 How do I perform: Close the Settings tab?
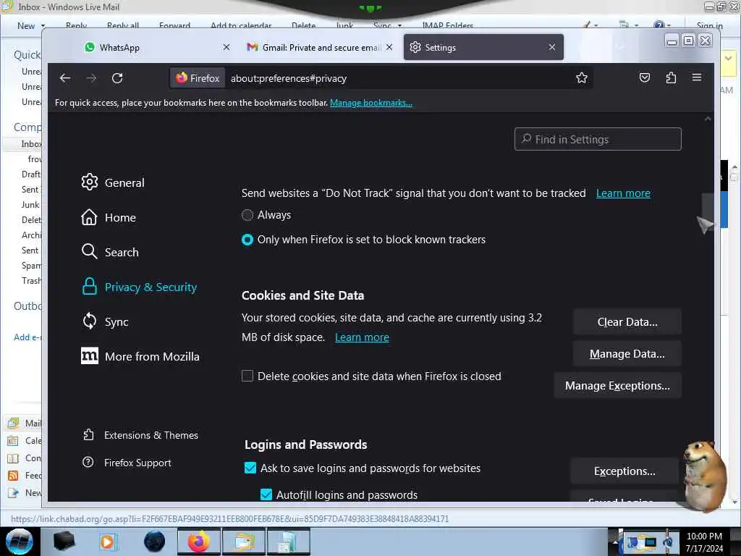point(552,47)
